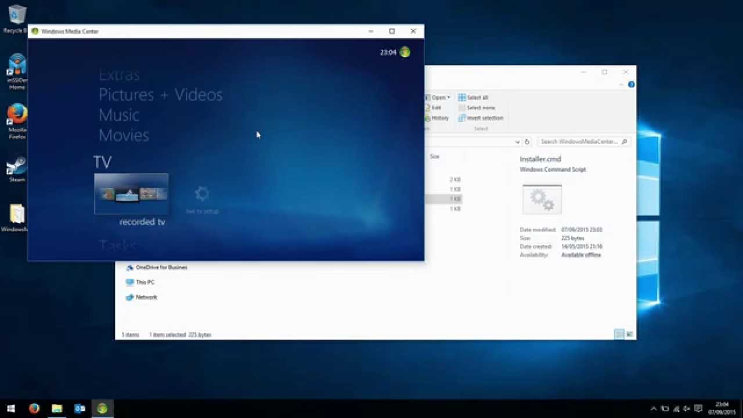Select Tasks in the Media Center menu

(x=118, y=246)
